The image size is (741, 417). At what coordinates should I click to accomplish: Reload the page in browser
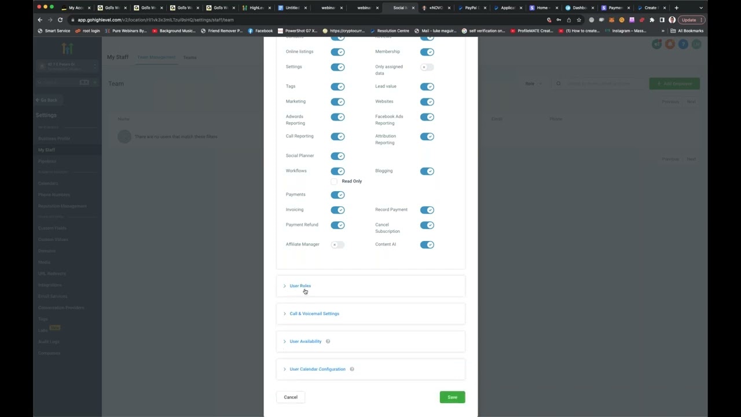pos(60,20)
